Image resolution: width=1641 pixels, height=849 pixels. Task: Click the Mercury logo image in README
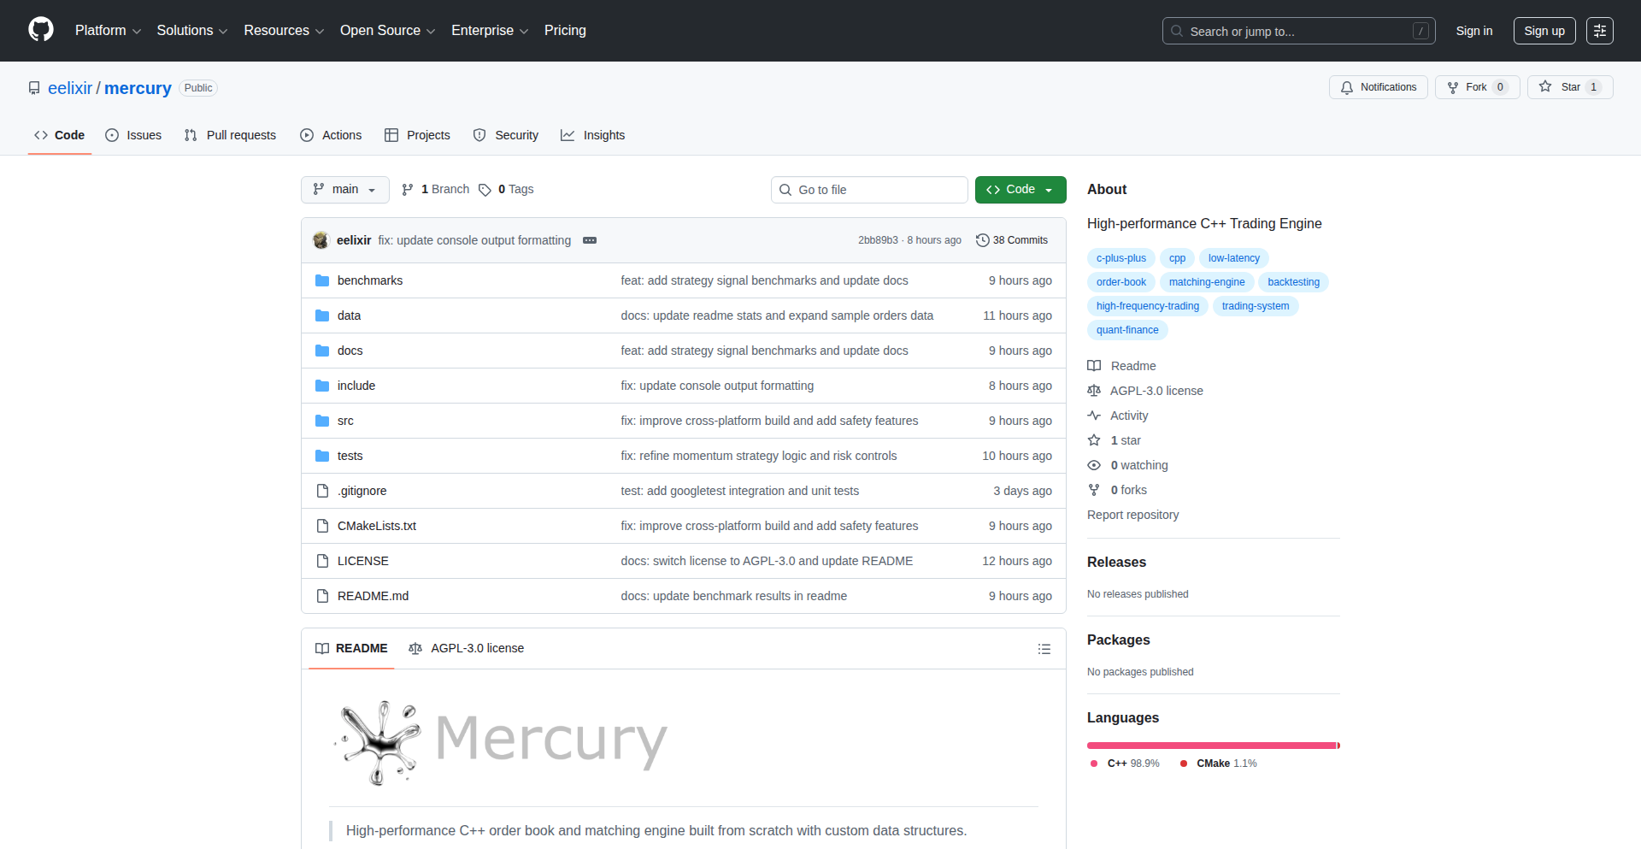[501, 741]
